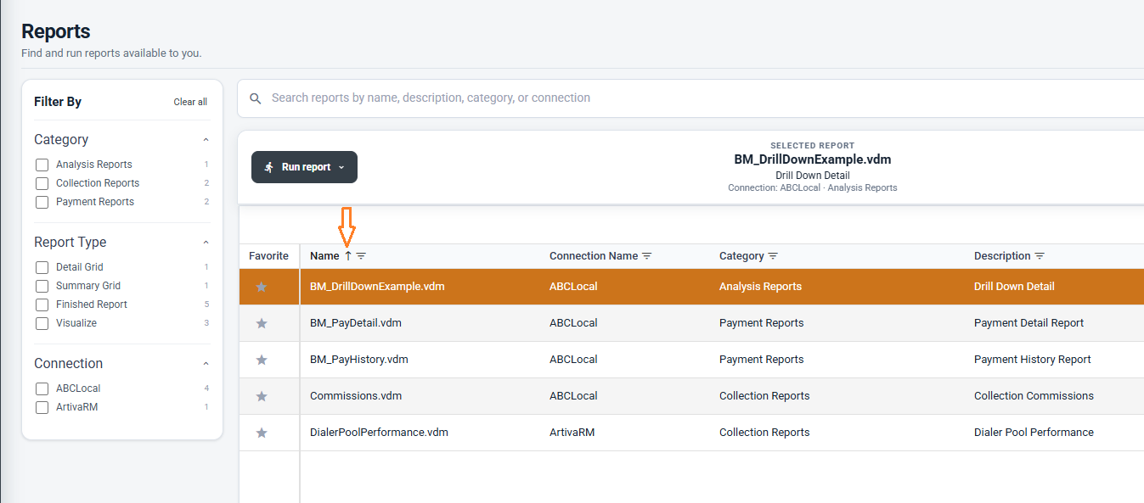The image size is (1144, 503).
Task: Check the Collection Reports category filter
Action: [x=42, y=183]
